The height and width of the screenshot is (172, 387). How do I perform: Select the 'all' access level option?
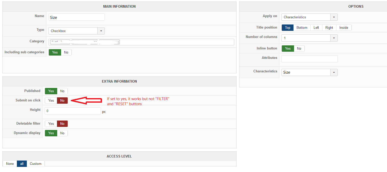(22, 164)
